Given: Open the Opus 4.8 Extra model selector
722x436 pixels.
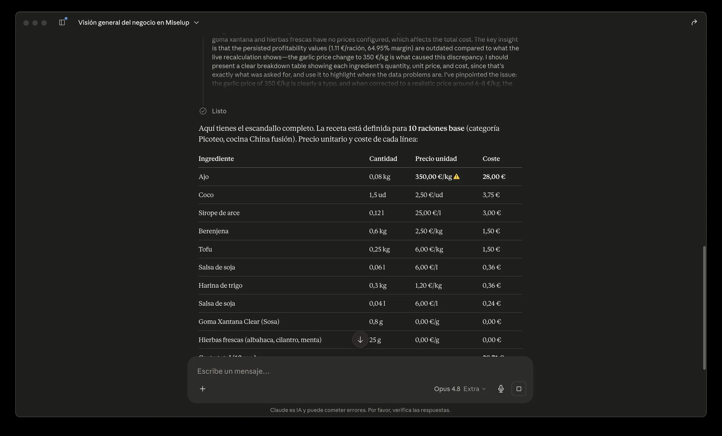Looking at the screenshot, I should [460, 389].
